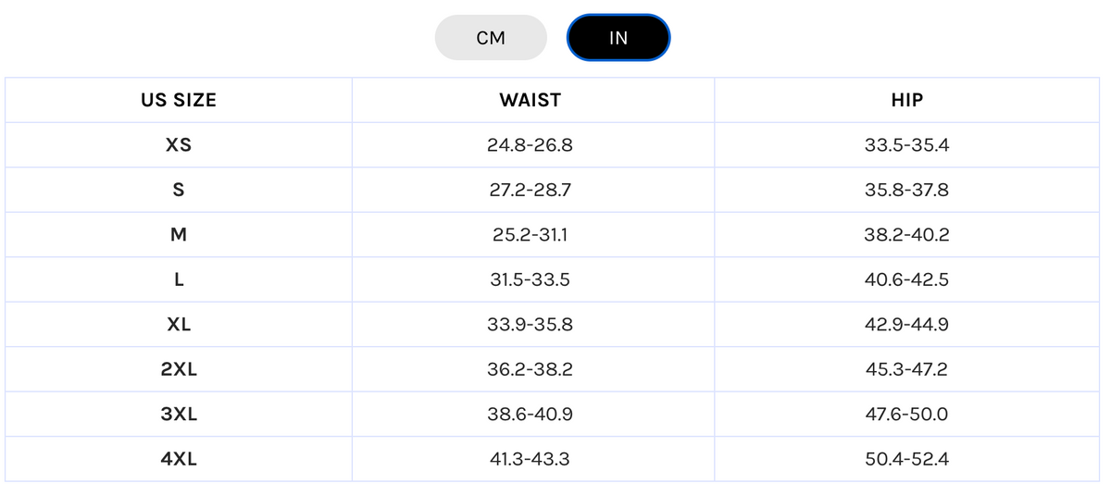Viewport: 1111px width, 496px height.
Task: Click the 47.6-50.0 hip cell
Action: pos(906,415)
